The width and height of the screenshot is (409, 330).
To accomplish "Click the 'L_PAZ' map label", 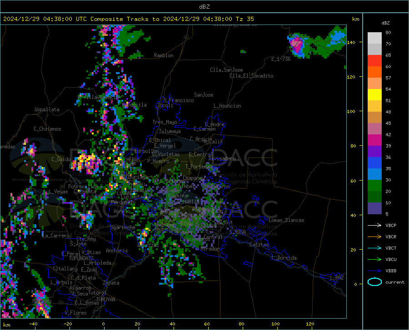I will (x=337, y=278).
